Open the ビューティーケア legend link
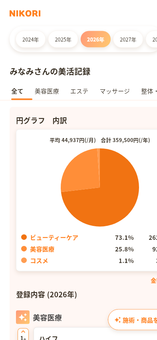The height and width of the screenshot is (340, 157). click(54, 238)
